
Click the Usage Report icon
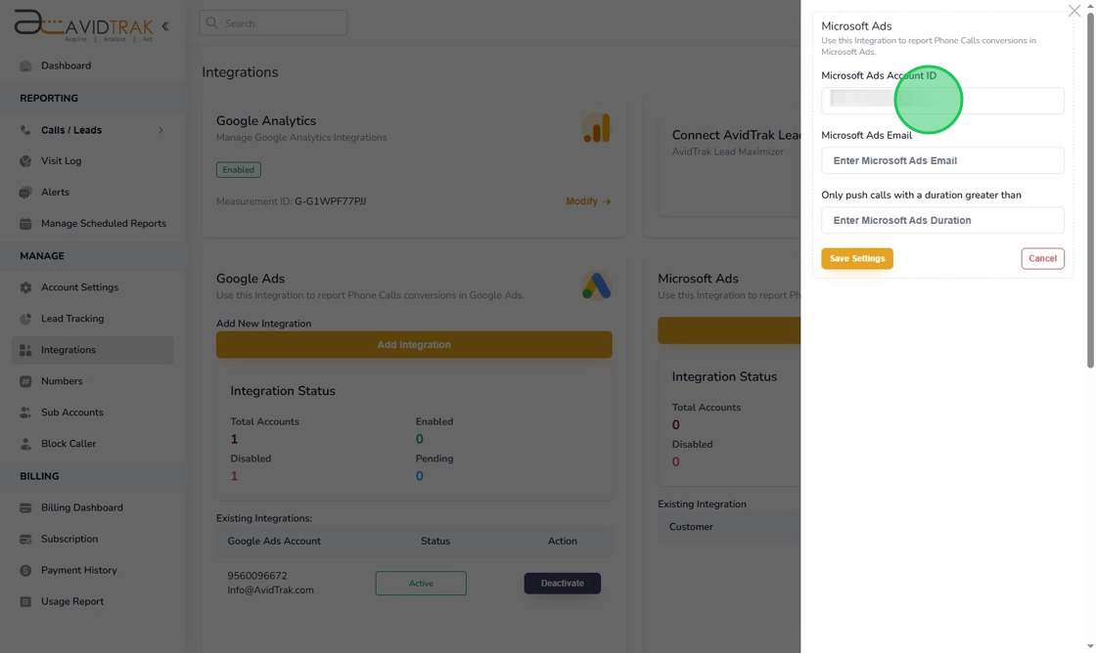(x=25, y=601)
